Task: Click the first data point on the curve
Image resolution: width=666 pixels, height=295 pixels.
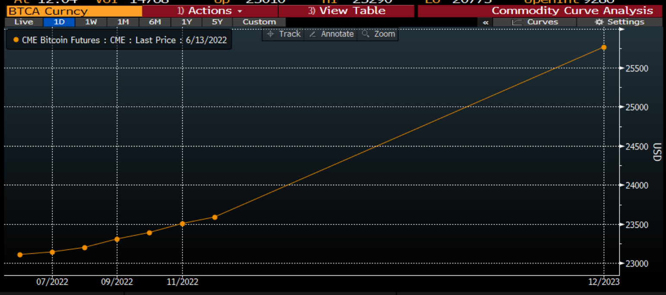Action: tap(20, 255)
